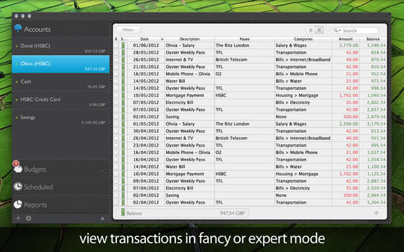This screenshot has height=252, width=404.
Task: Click 'Housing > Mortgage' category on 10/05/2012
Action: (297, 95)
